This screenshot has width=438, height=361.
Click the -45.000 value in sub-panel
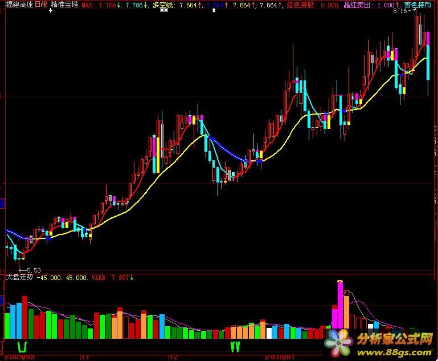click(49, 278)
